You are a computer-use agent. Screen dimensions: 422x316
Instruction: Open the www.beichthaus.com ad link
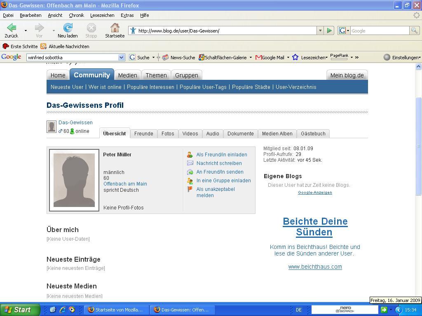(315, 267)
